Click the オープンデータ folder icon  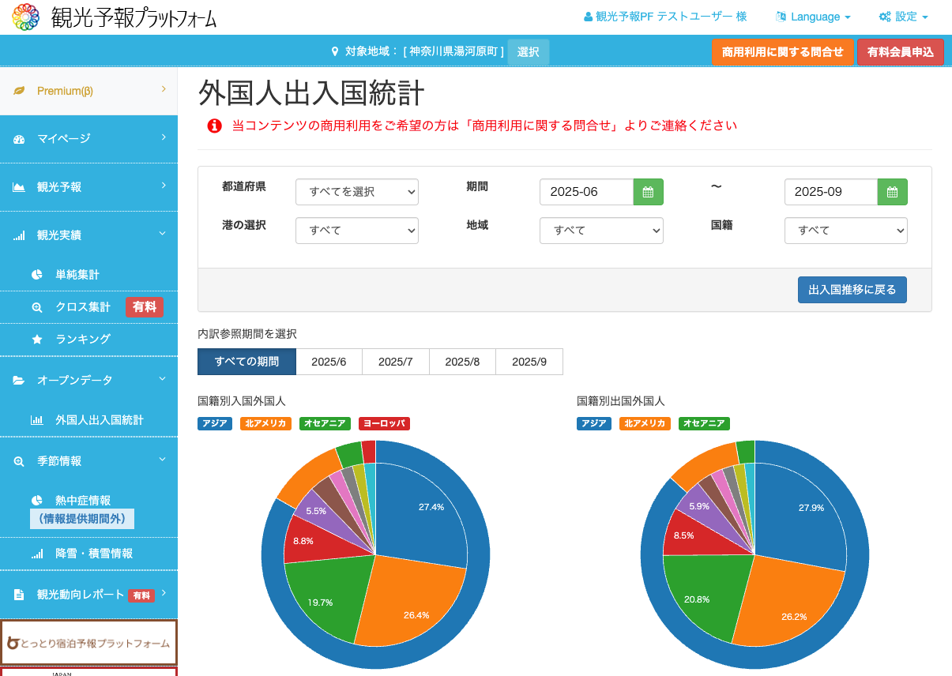pyautogui.click(x=19, y=381)
